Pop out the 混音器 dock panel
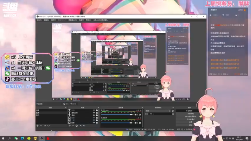 (x=142, y=107)
